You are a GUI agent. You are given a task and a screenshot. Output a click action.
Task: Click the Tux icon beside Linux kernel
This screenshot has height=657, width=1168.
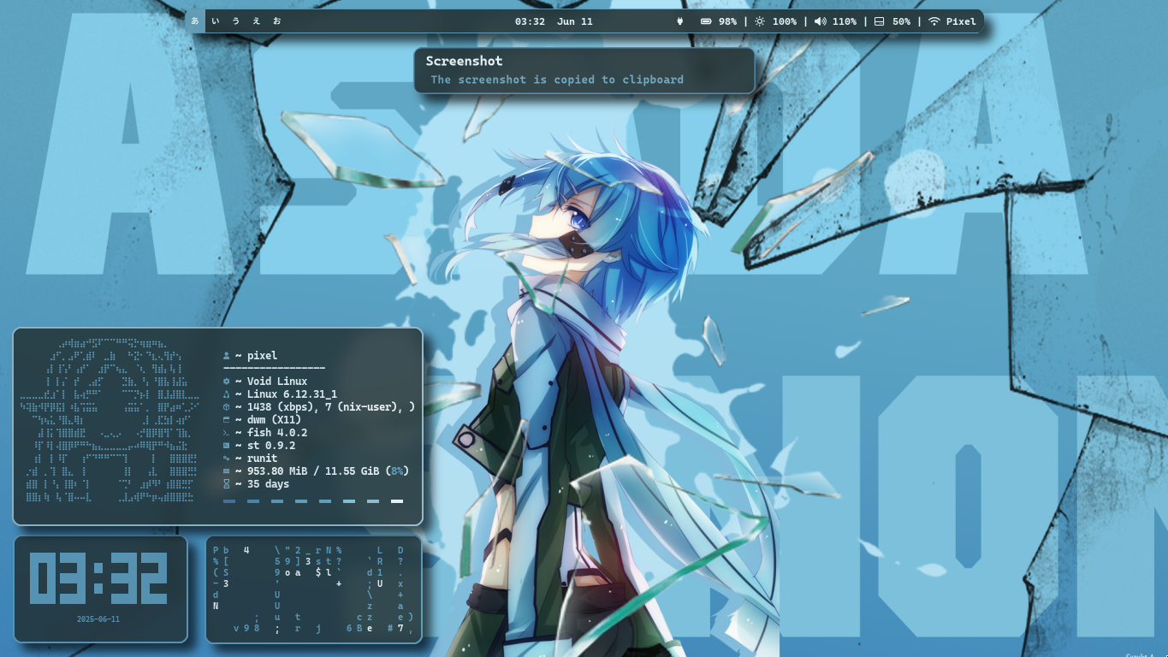coord(226,394)
